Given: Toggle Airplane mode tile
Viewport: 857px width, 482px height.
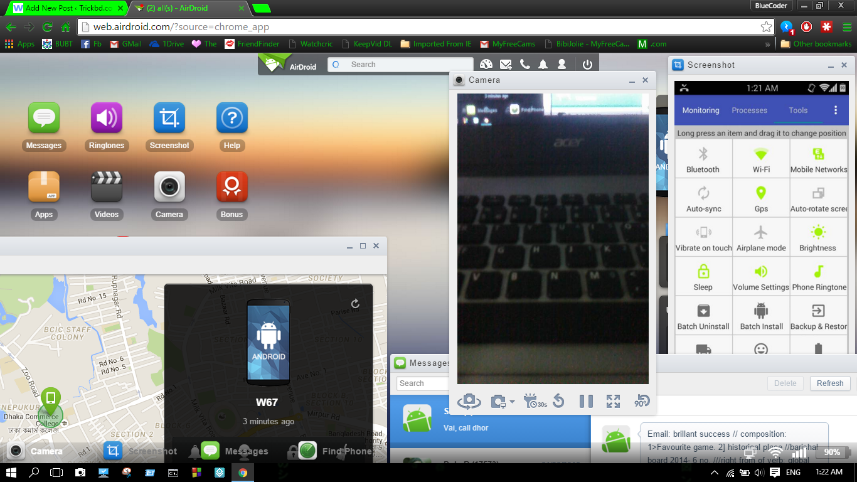Looking at the screenshot, I should [x=761, y=237].
